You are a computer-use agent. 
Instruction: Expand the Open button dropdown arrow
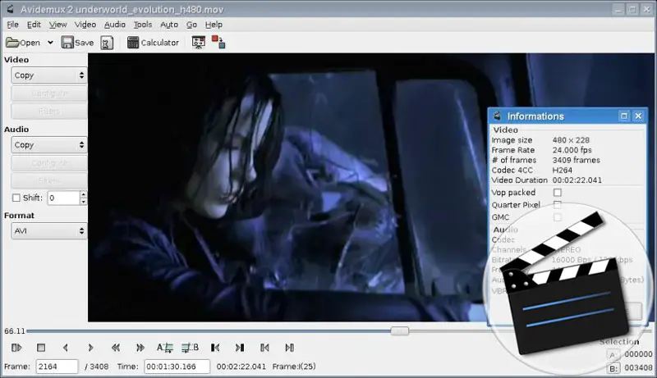50,43
